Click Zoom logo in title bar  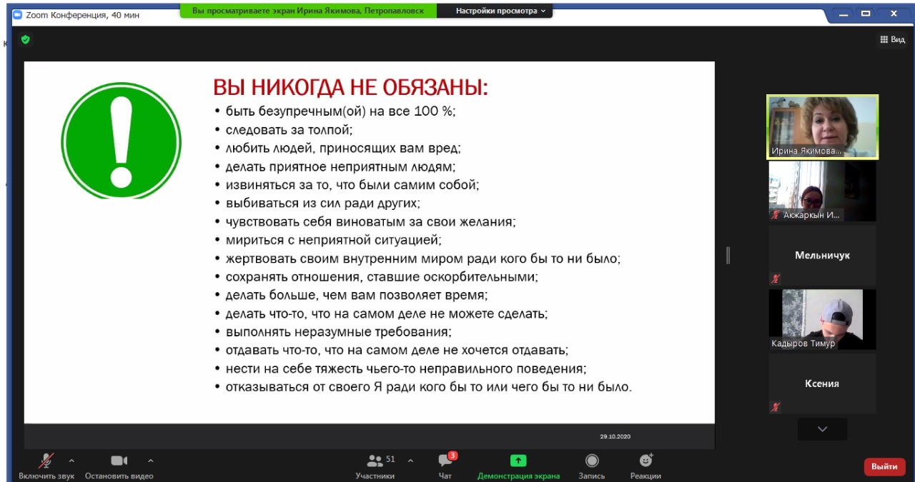tap(18, 14)
